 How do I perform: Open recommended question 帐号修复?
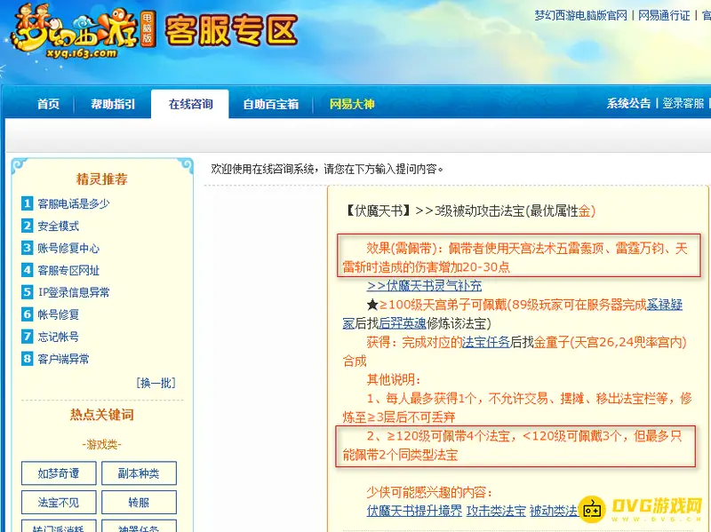click(x=58, y=314)
